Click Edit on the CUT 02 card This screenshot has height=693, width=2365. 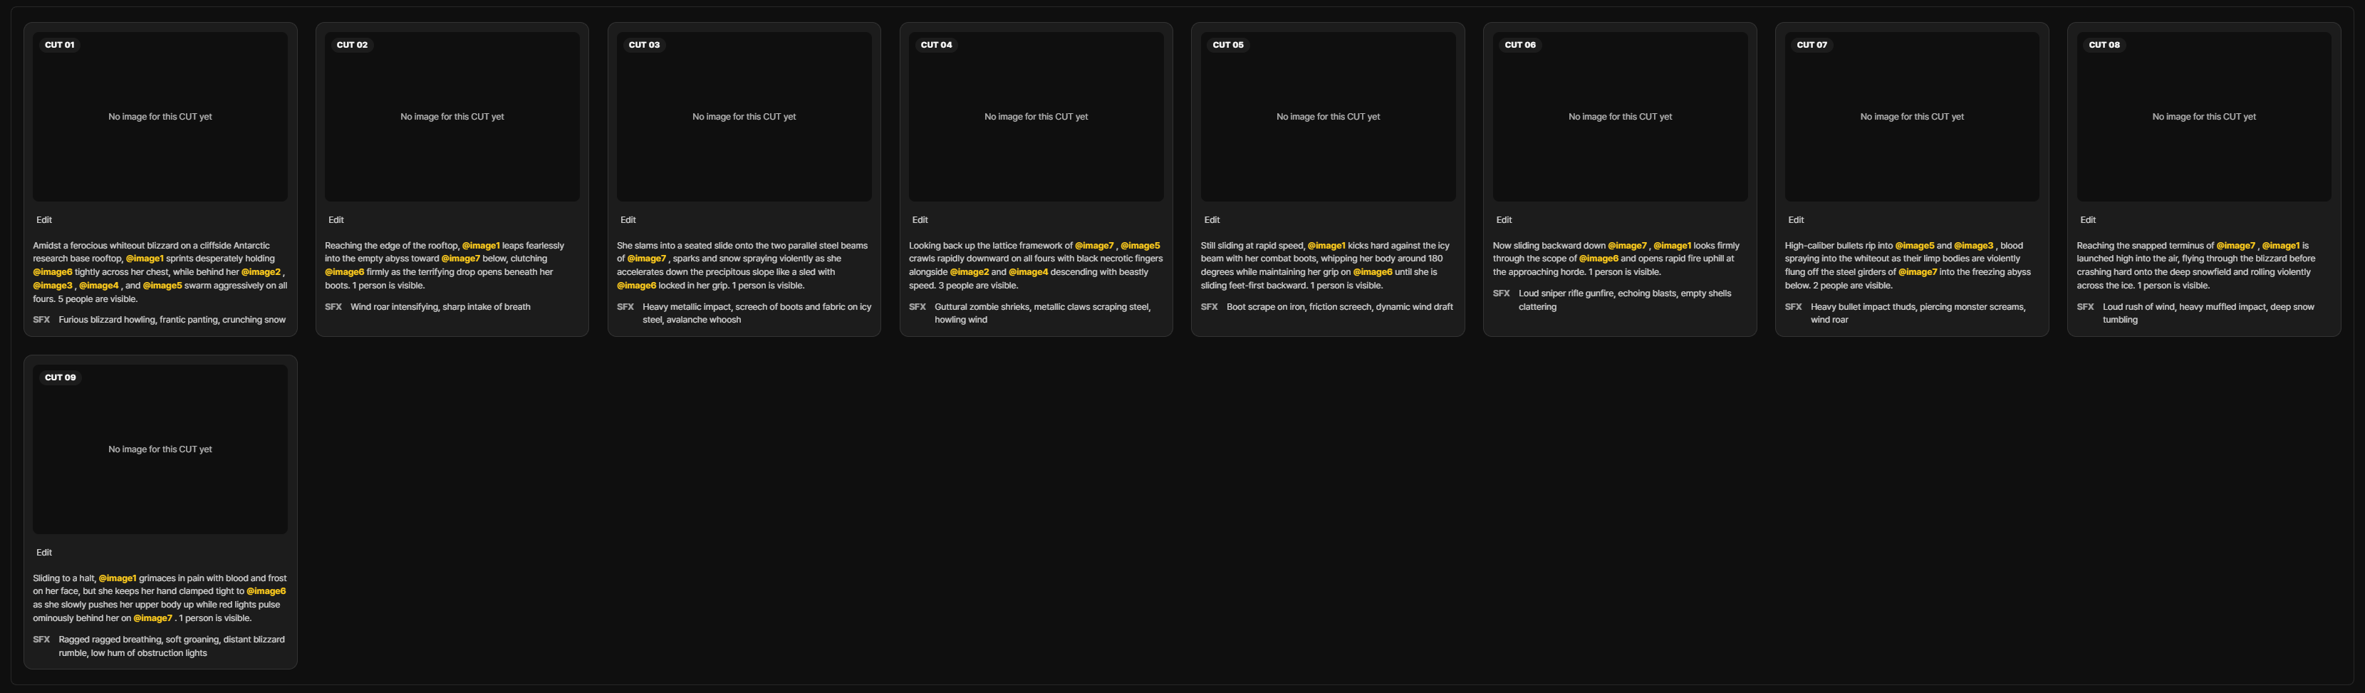[x=336, y=220]
